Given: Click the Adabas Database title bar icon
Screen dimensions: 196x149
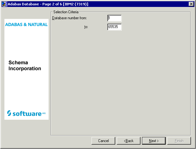Looking at the screenshot, I should point(4,4).
